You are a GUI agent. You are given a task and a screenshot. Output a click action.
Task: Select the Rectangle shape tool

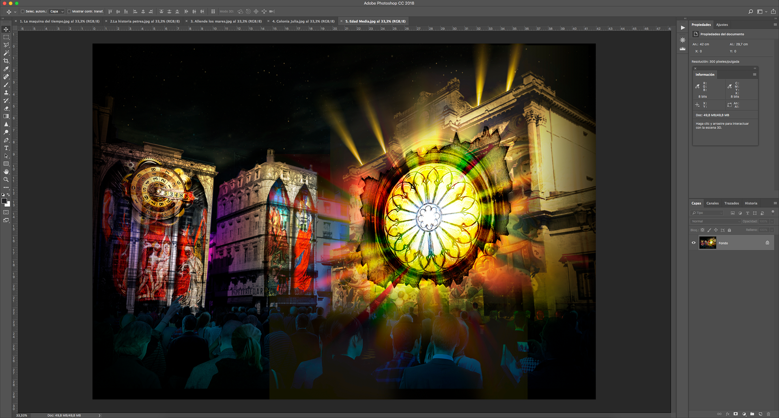pos(6,164)
